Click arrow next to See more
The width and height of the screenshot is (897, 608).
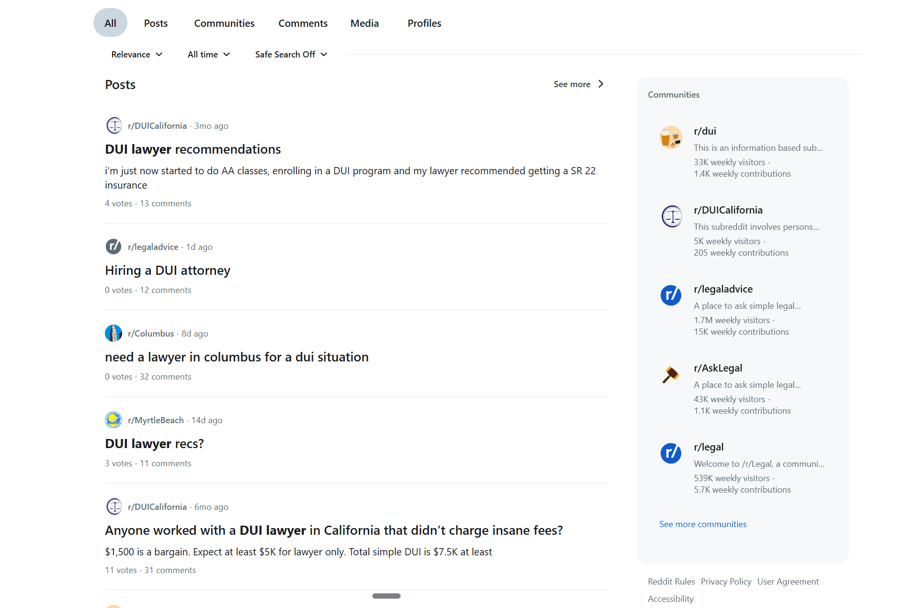point(601,84)
